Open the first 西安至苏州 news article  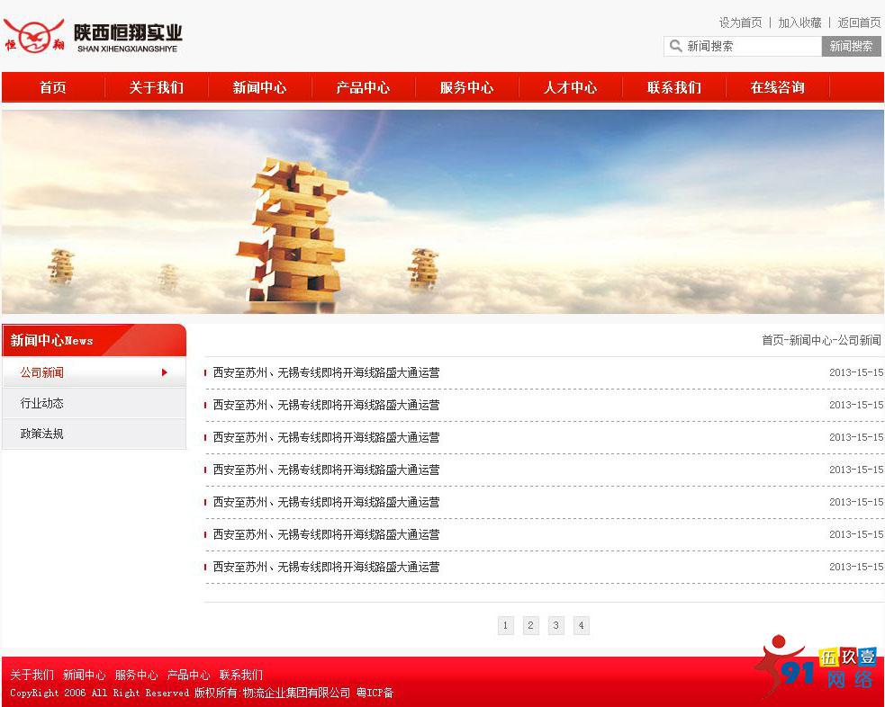click(326, 372)
